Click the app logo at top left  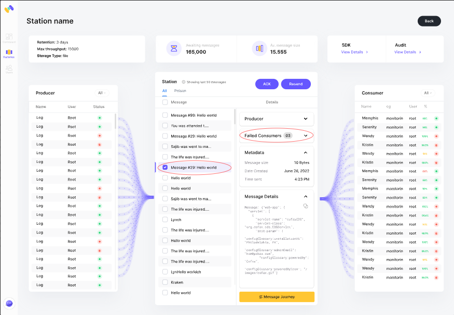(9, 9)
